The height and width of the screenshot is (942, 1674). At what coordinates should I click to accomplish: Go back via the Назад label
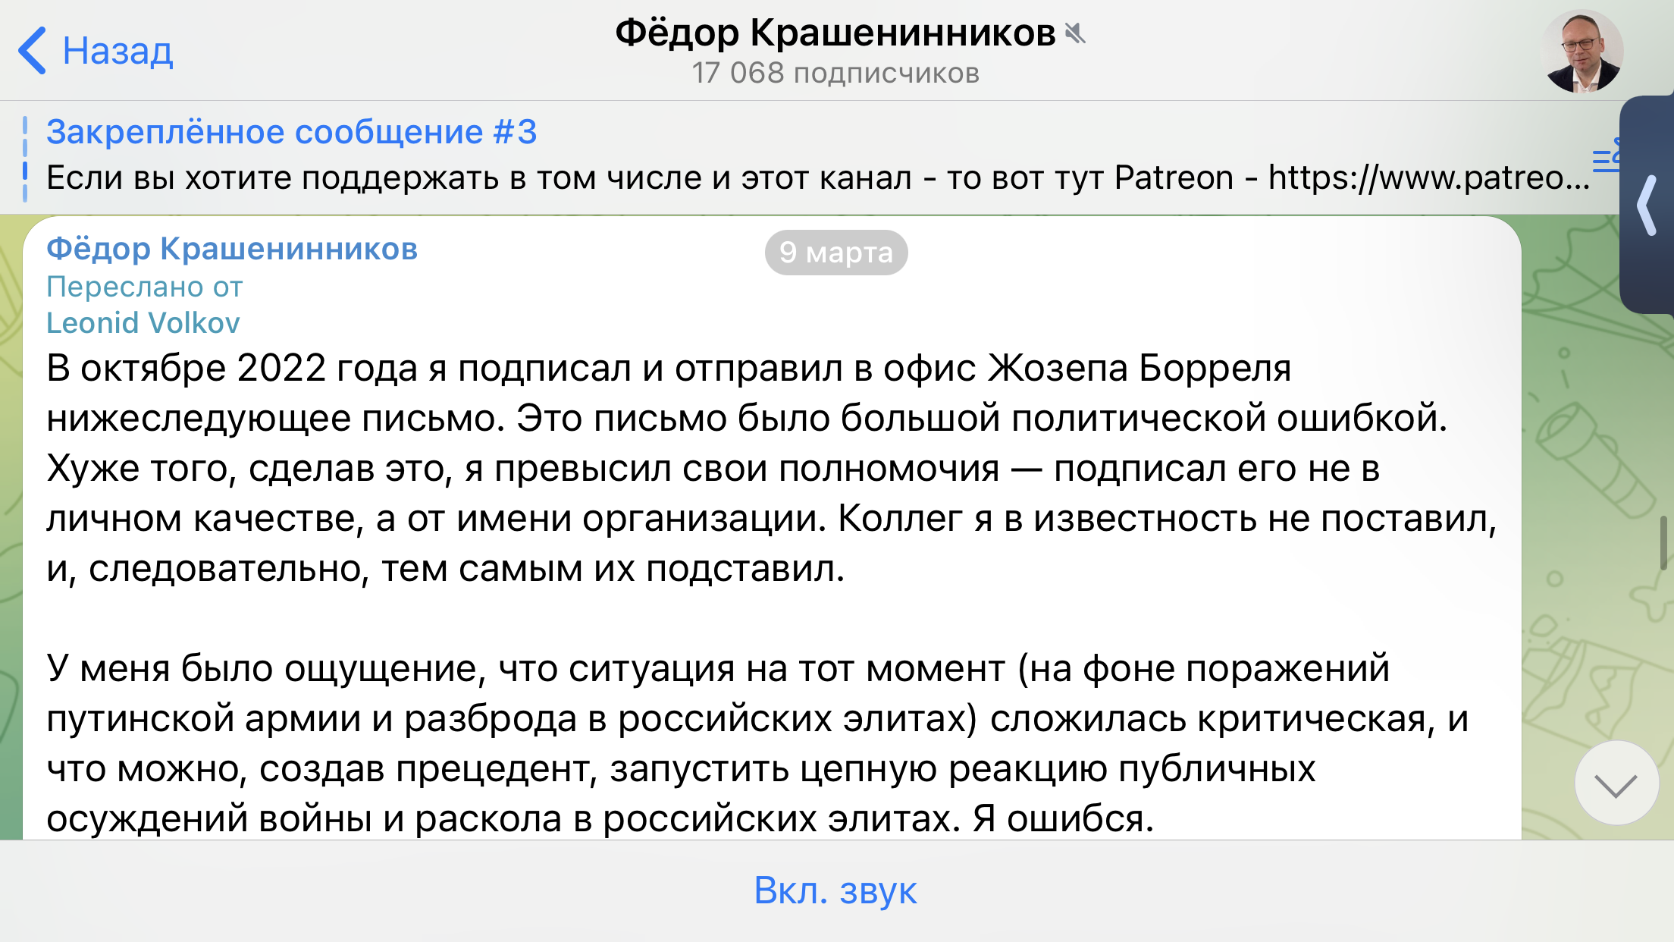118,51
